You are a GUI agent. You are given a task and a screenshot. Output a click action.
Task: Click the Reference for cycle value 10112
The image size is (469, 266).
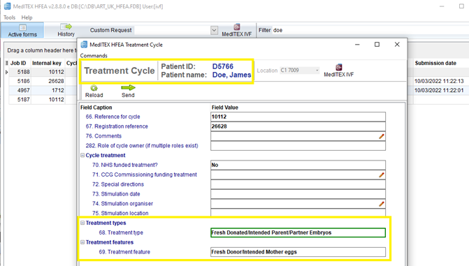click(x=298, y=117)
